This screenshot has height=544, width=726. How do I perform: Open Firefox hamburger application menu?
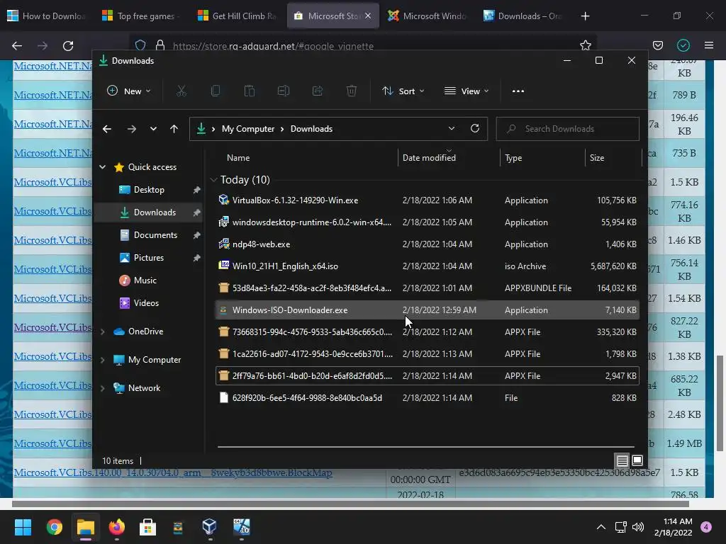pyautogui.click(x=709, y=45)
